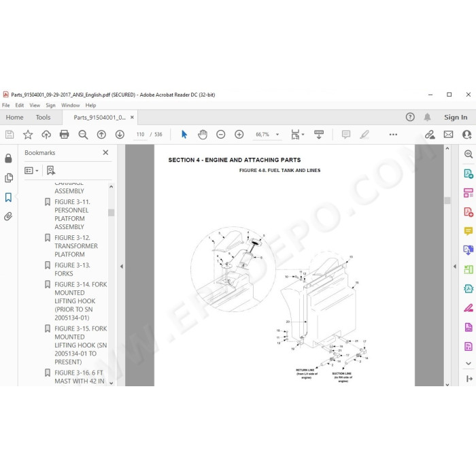Open the Help menu

pos(90,105)
